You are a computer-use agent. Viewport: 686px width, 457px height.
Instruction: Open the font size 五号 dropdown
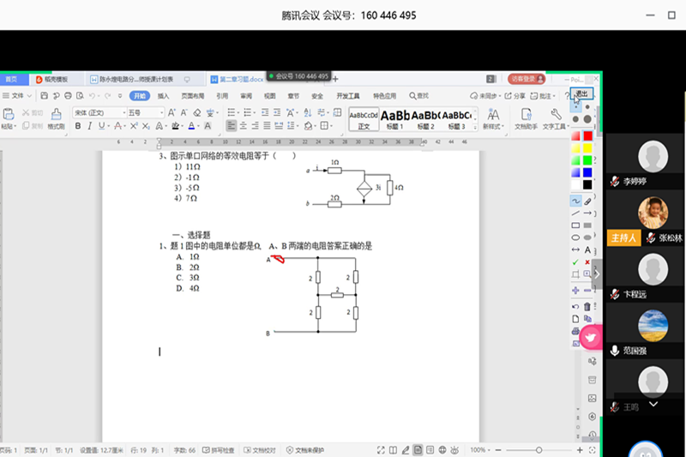pyautogui.click(x=145, y=112)
